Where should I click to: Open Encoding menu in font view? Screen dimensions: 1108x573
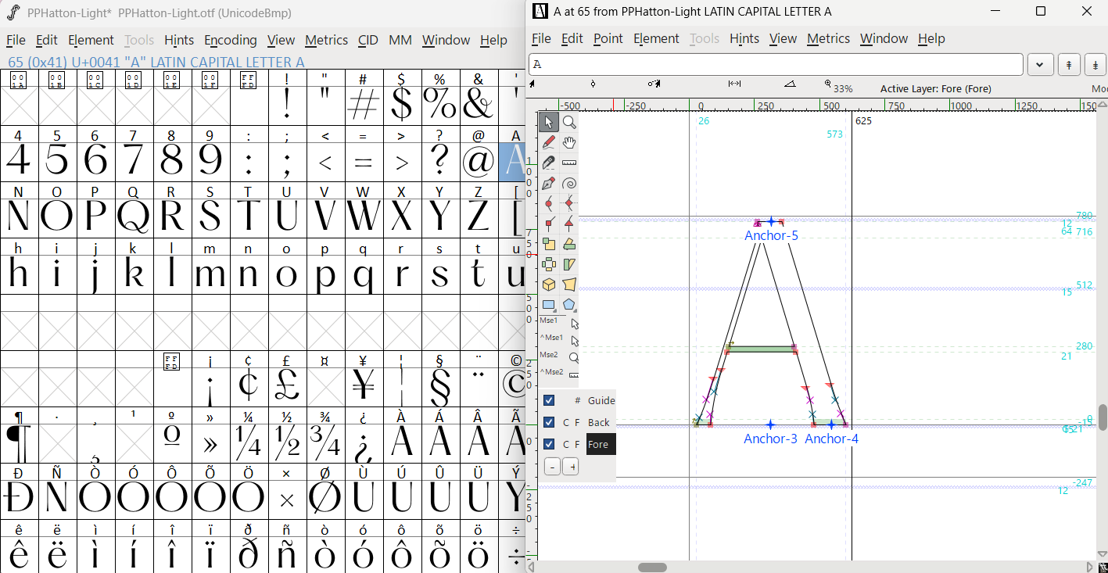230,40
